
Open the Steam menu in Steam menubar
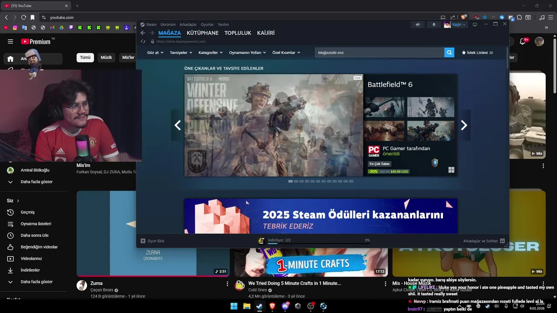point(148,25)
